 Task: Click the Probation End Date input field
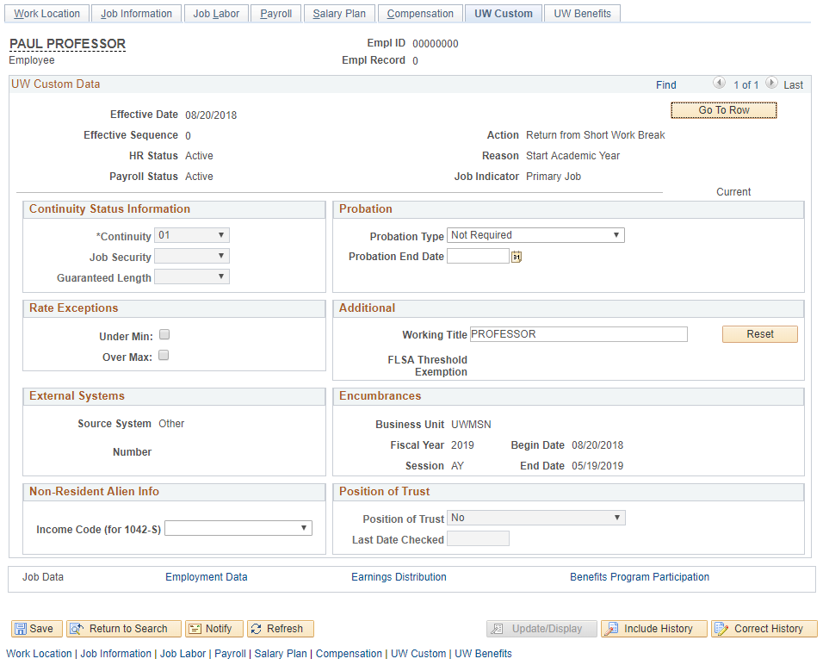pos(478,256)
